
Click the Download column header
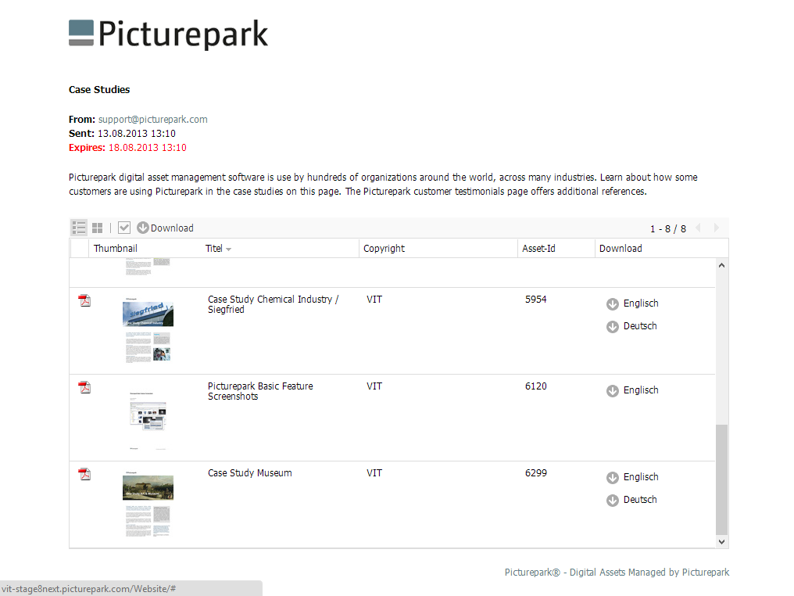coord(621,249)
